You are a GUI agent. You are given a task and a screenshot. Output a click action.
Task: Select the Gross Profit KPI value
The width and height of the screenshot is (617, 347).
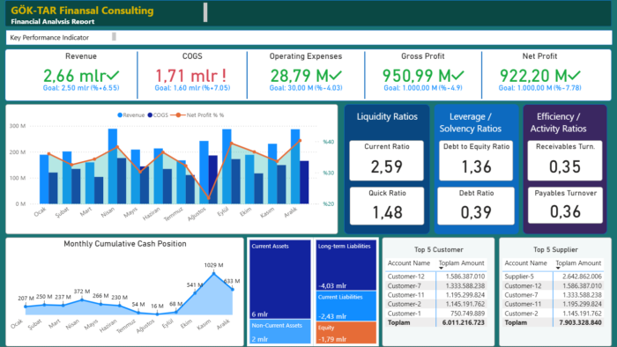(423, 75)
